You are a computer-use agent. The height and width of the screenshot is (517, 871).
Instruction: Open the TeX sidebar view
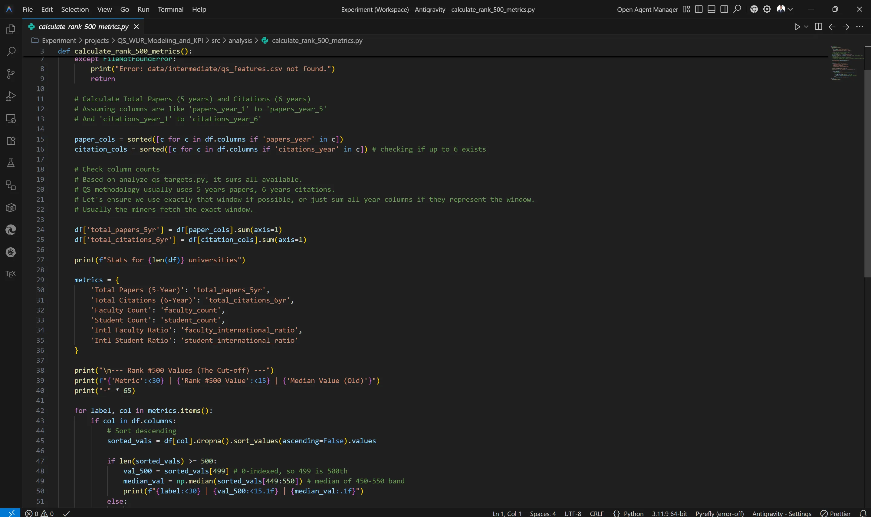(x=11, y=274)
